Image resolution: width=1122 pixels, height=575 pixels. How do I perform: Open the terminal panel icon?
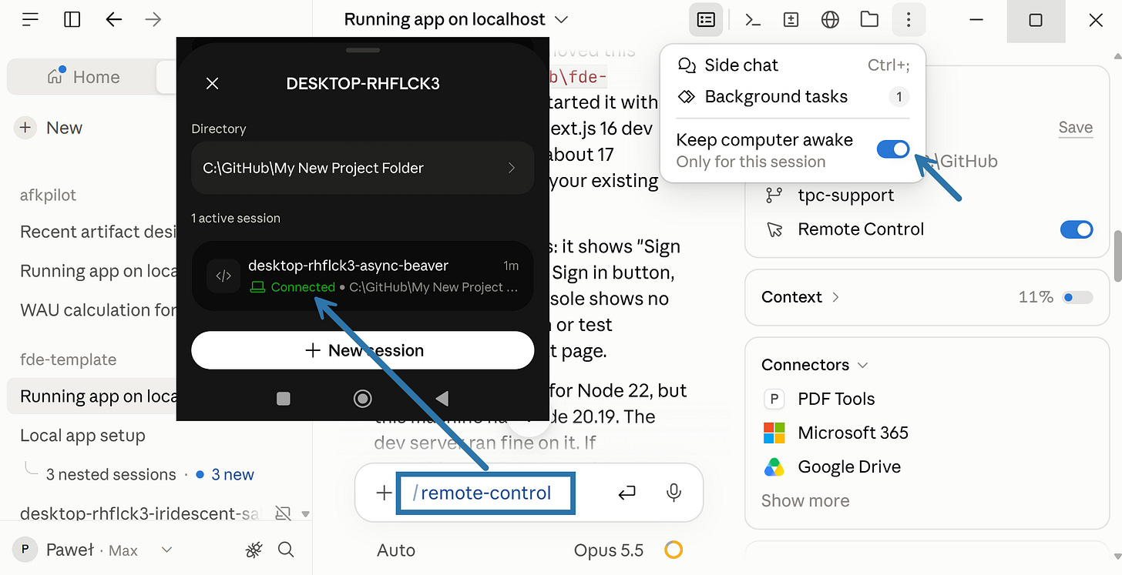(752, 20)
